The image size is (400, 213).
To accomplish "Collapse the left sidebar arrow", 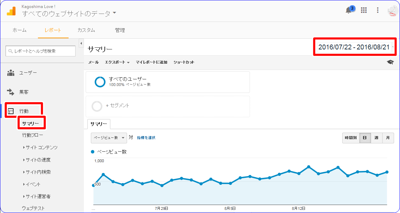I will tap(81, 43).
